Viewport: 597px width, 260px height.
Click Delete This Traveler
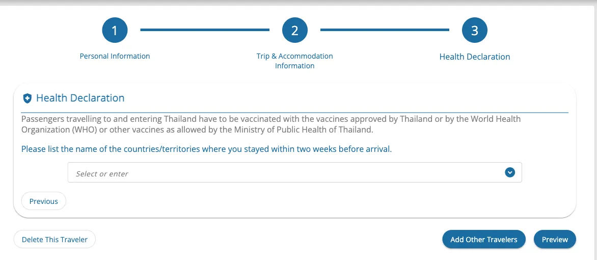(55, 240)
